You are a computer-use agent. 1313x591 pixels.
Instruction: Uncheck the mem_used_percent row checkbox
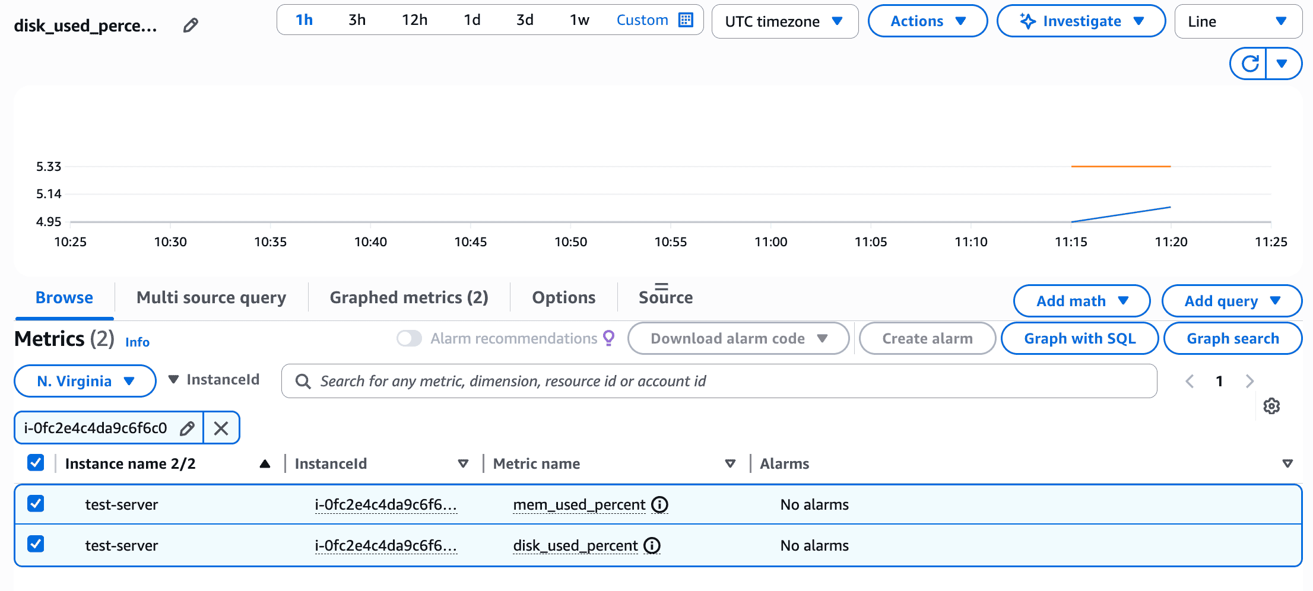[36, 504]
